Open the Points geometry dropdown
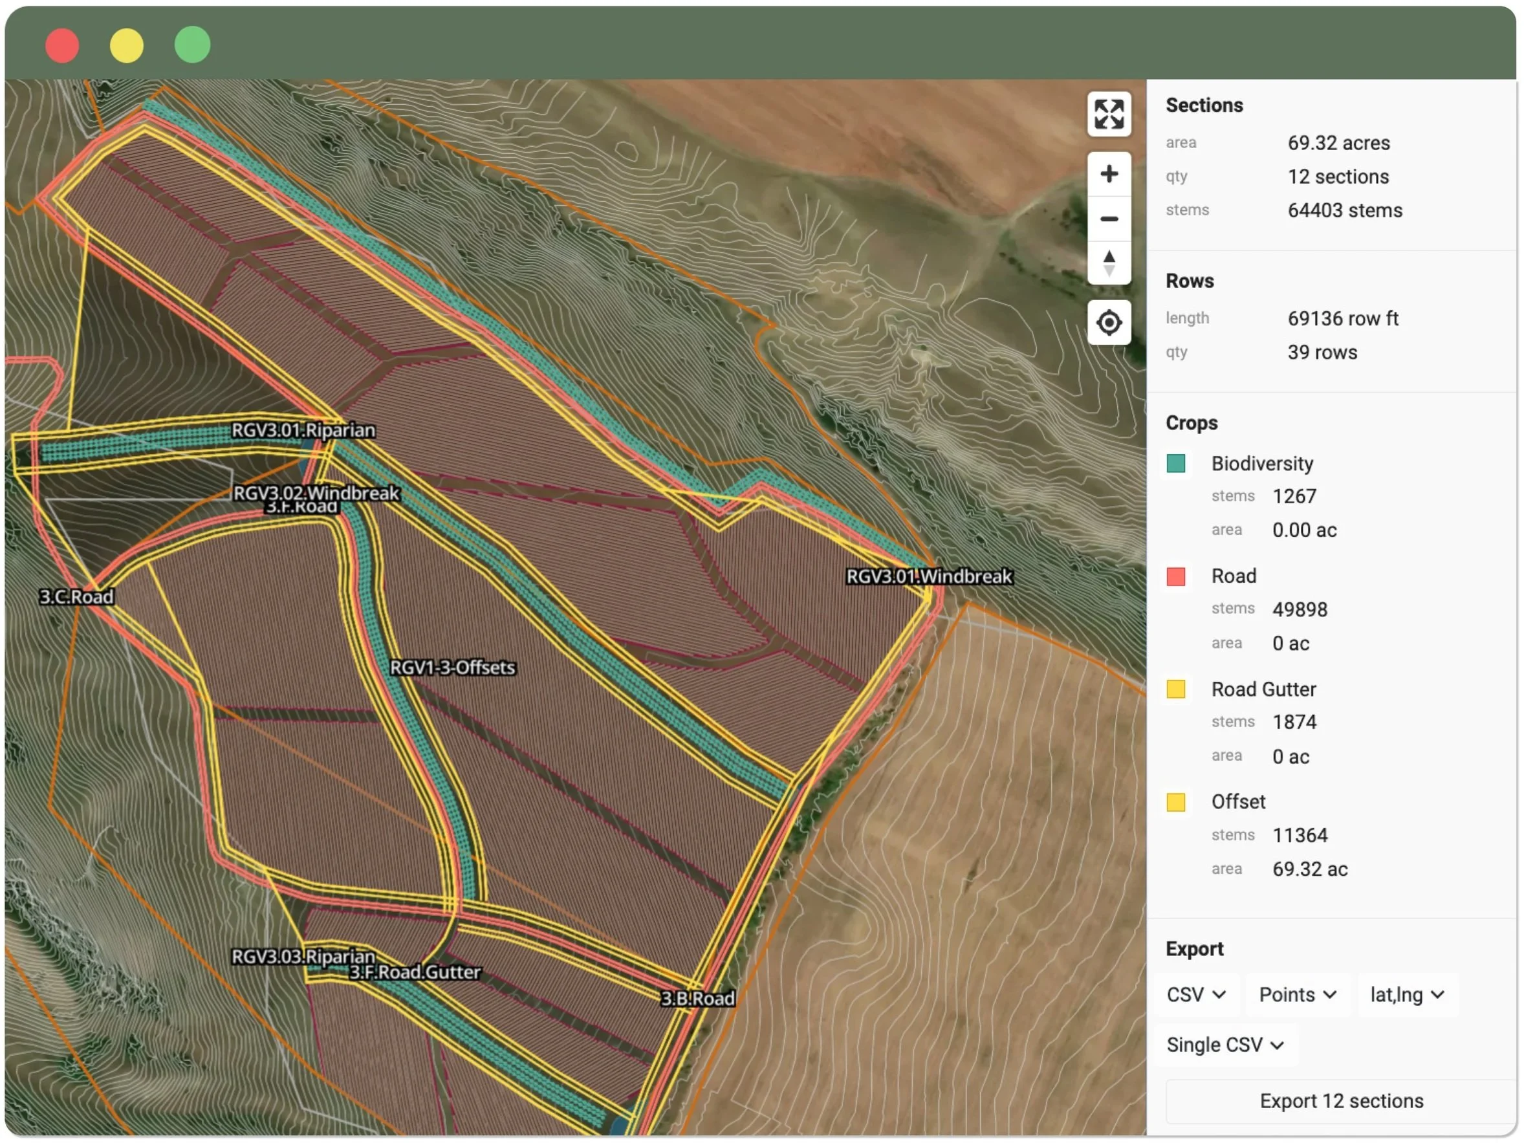1524x1143 pixels. coord(1298,994)
